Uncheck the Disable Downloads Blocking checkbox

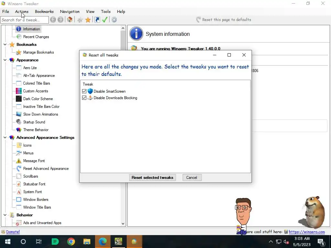point(84,98)
